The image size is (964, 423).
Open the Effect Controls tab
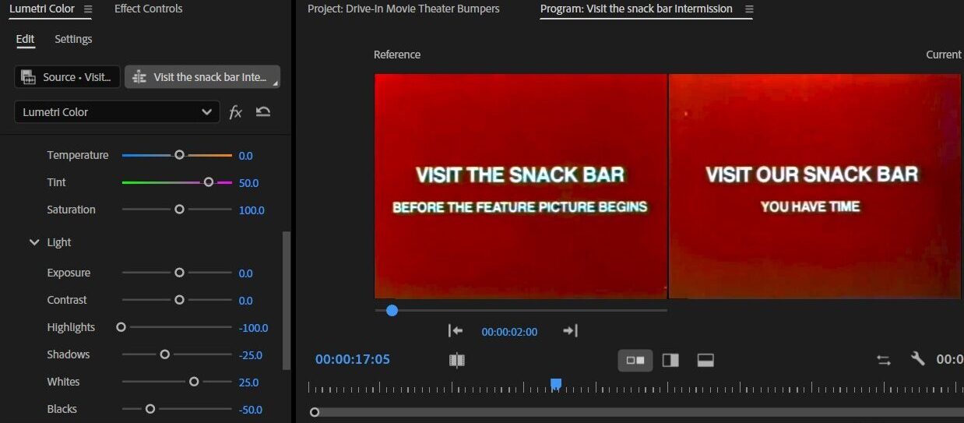tap(148, 9)
